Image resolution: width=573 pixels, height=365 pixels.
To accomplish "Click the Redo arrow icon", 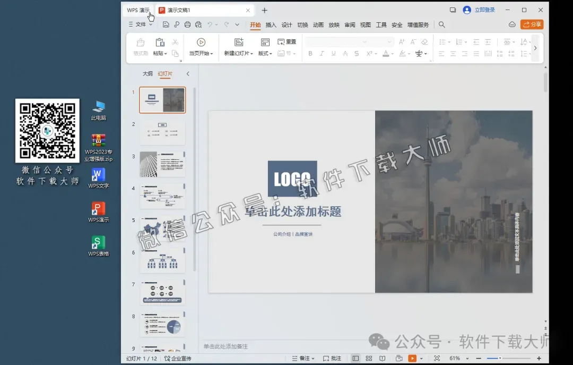I will click(227, 24).
